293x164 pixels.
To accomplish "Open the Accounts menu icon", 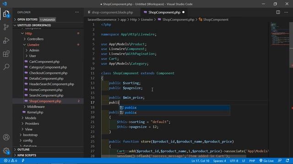I will point(6,137).
